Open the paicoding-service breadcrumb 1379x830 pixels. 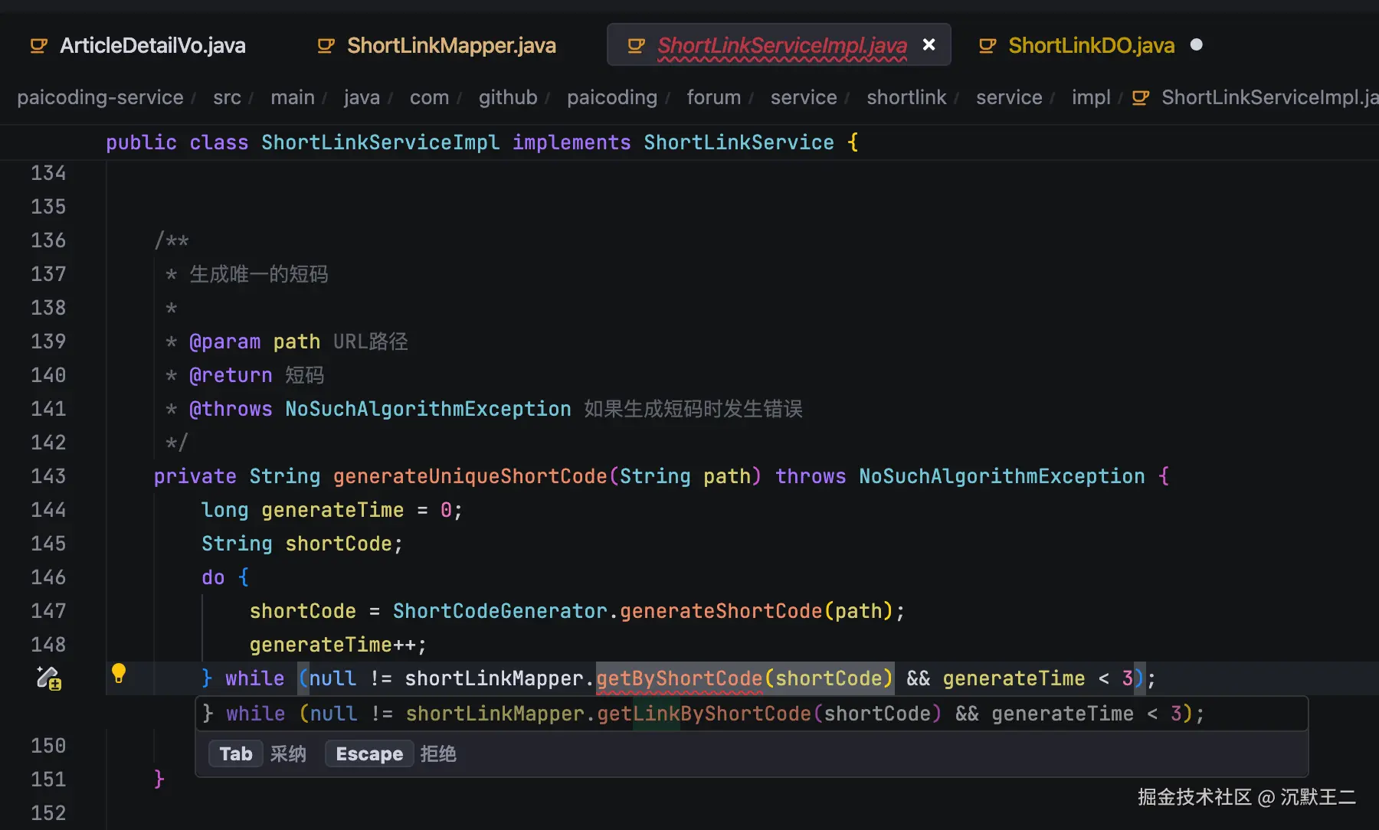coord(100,98)
